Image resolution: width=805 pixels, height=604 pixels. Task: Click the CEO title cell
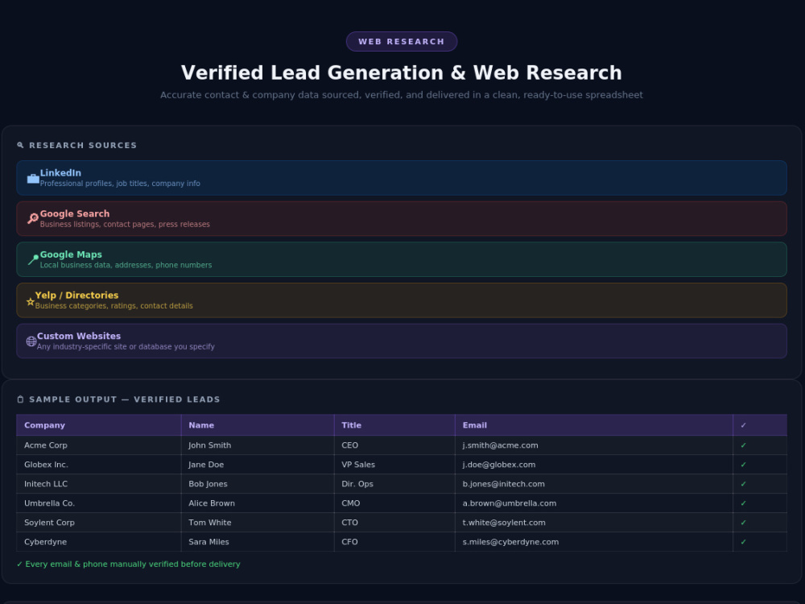coord(394,445)
